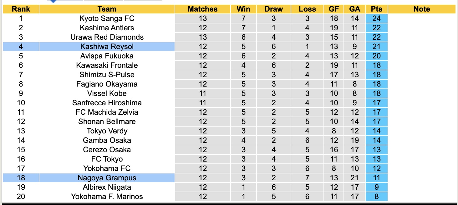Image resolution: width=458 pixels, height=205 pixels.
Task: Click Albirex Niigata's 9 points cell
Action: point(376,187)
